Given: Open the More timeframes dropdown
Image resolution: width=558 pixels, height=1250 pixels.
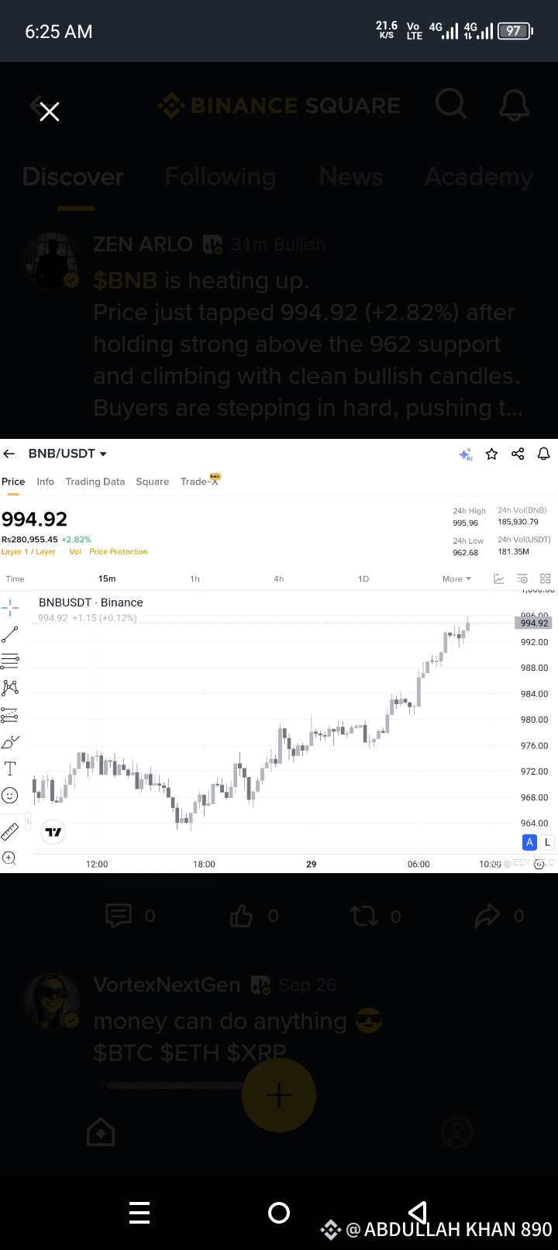Looking at the screenshot, I should (x=456, y=578).
